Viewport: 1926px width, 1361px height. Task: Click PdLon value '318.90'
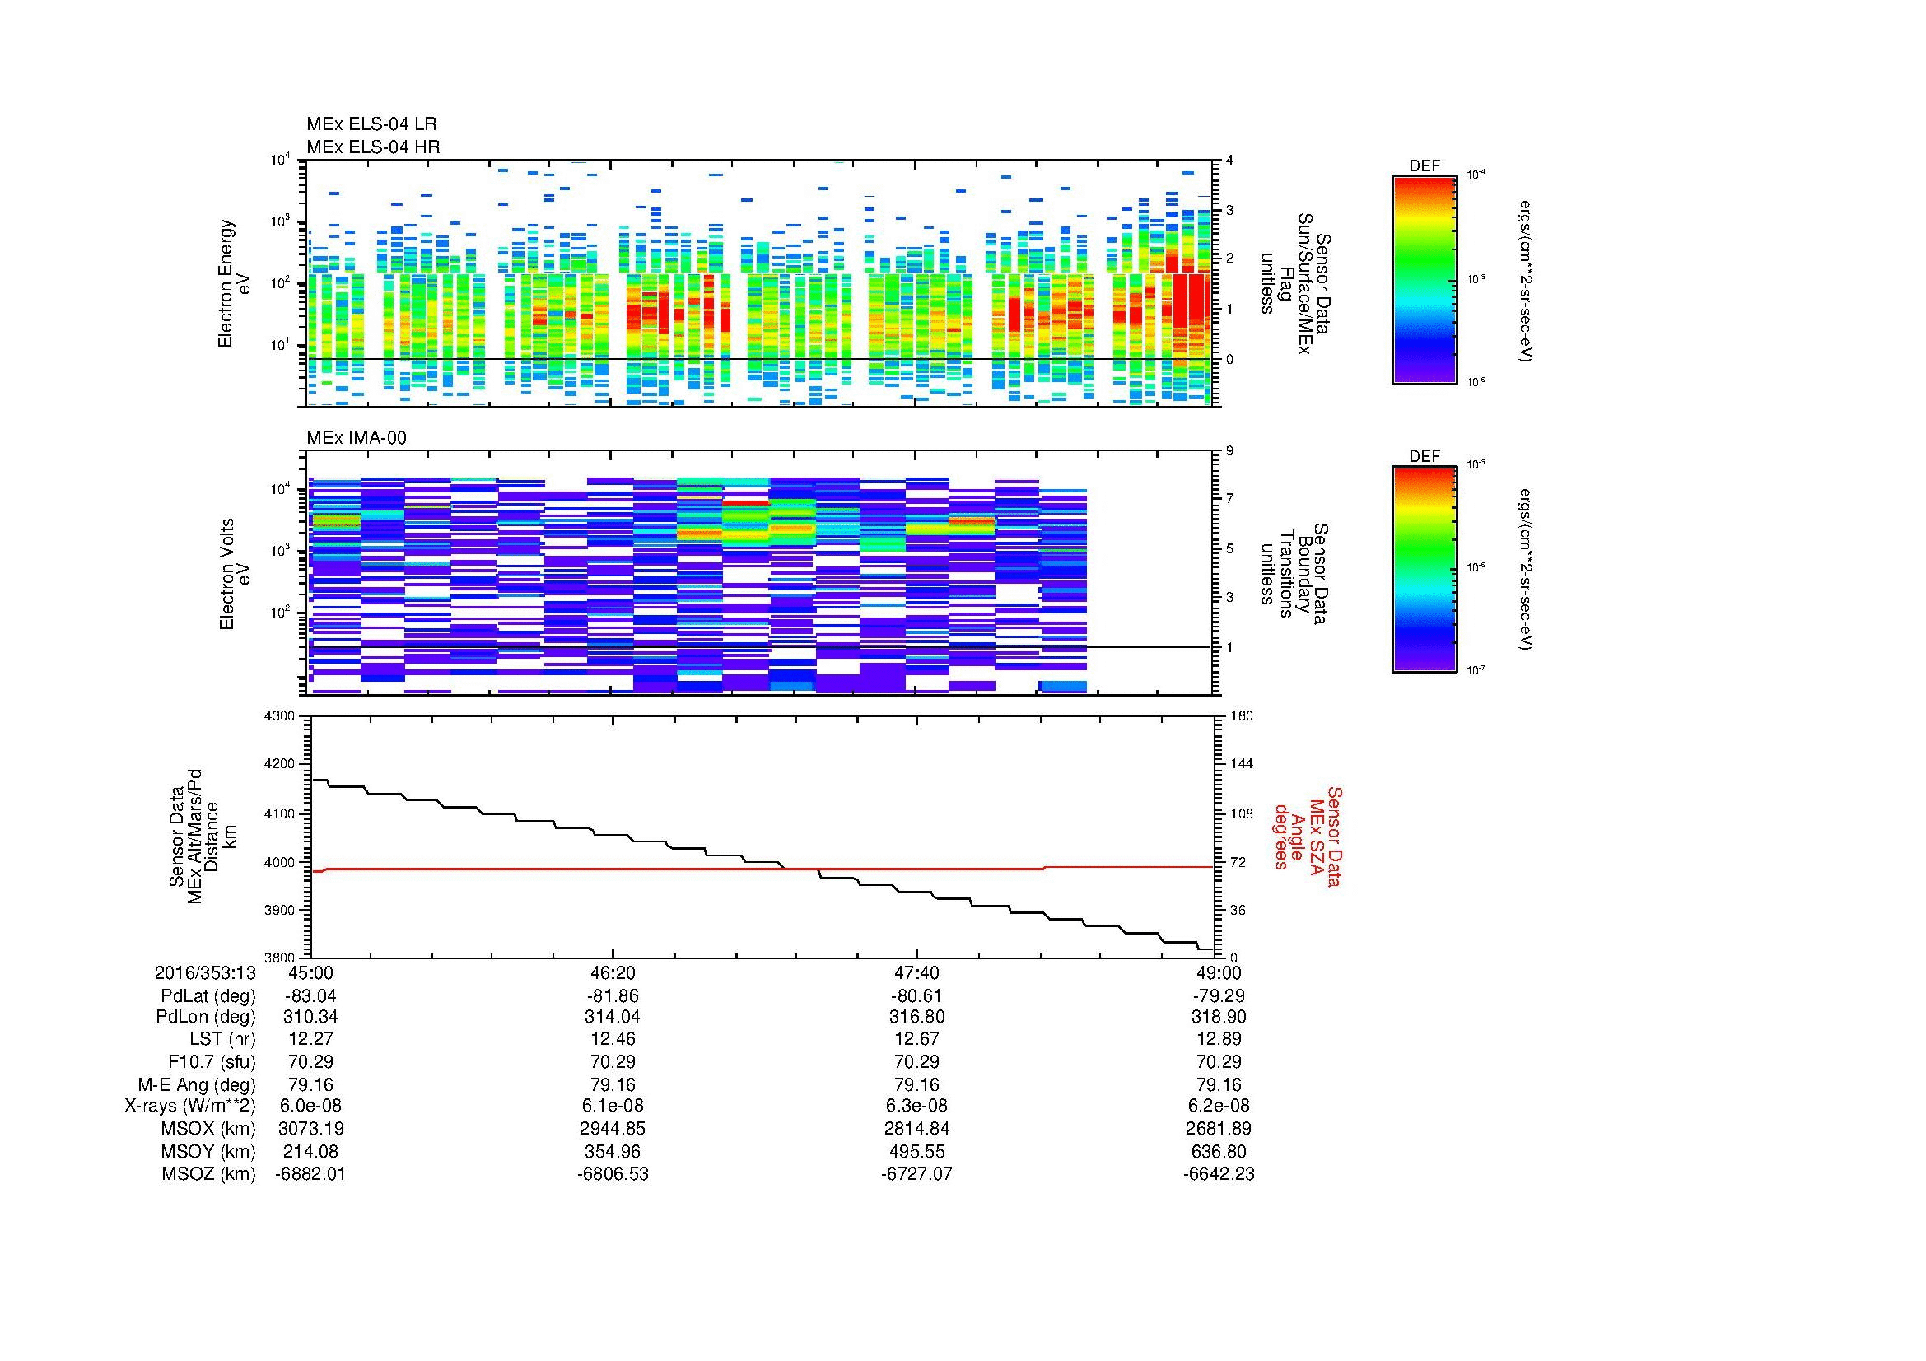[1219, 1016]
